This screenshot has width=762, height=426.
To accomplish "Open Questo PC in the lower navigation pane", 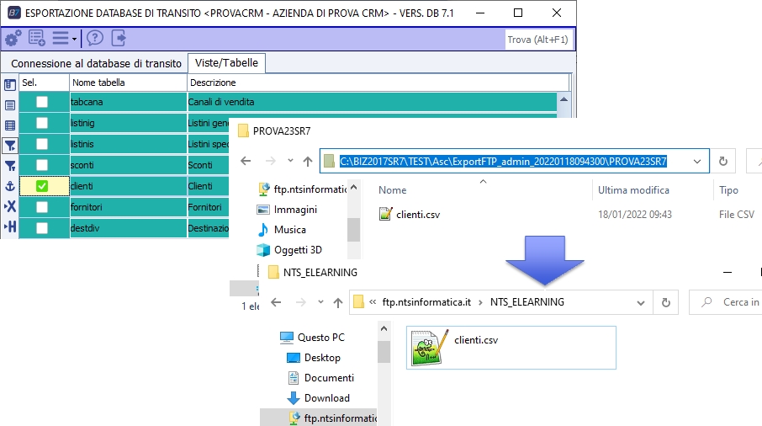I will (313, 338).
